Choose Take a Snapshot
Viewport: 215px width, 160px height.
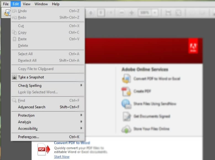coord(48,77)
